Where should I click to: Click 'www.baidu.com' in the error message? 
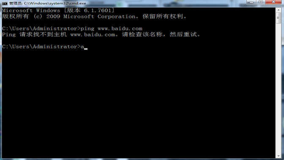[x=93, y=35]
